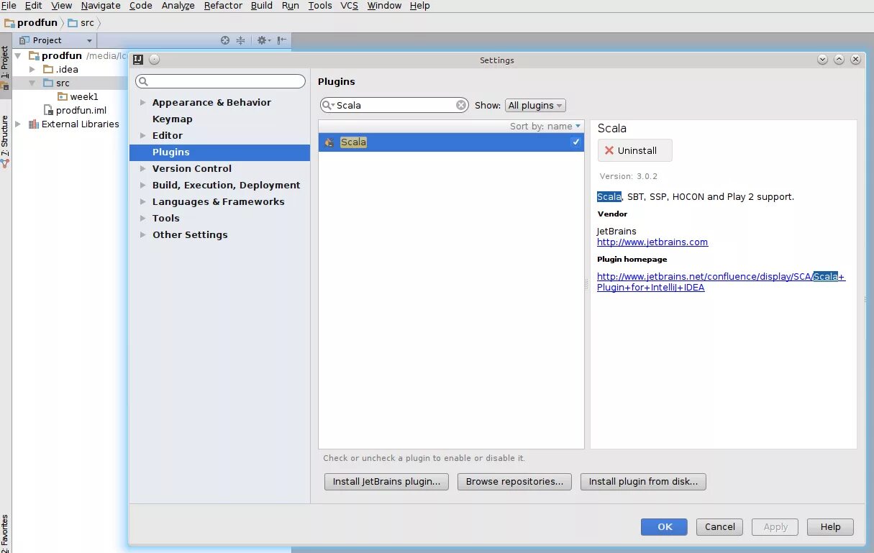This screenshot has height=553, width=874.
Task: Click the magnifier icon in plugin search
Action: [x=328, y=105]
